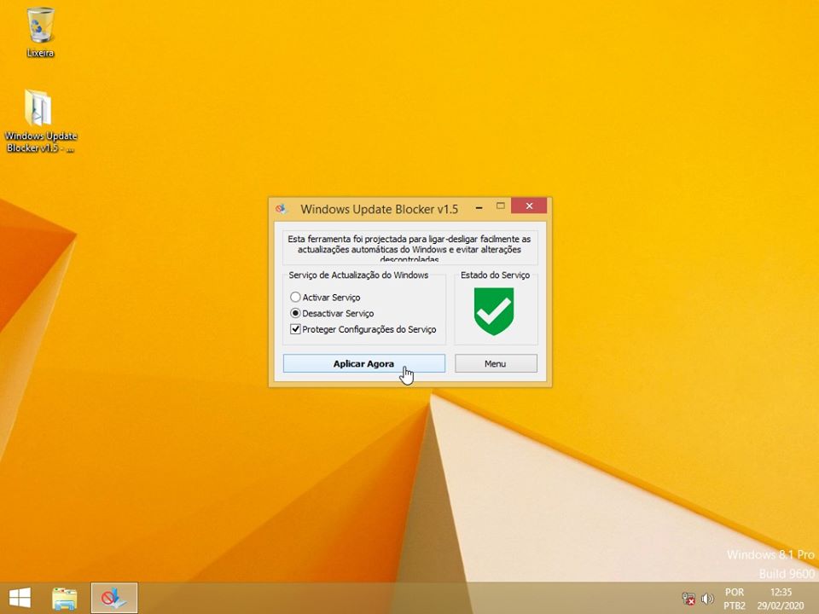Open the Windows Update Blocker v1.5 desktop folder
Image resolution: width=819 pixels, height=614 pixels.
tap(38, 107)
